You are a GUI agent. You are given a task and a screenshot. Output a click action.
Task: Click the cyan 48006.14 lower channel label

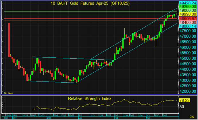pyautogui.click(x=188, y=26)
